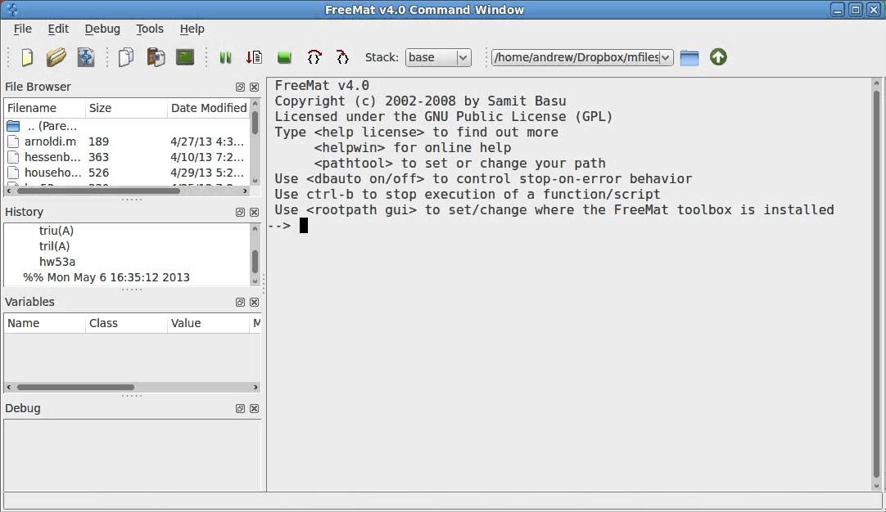Screen dimensions: 886x512
Task: Click Variables scrollbar right arrow
Action: (x=255, y=387)
